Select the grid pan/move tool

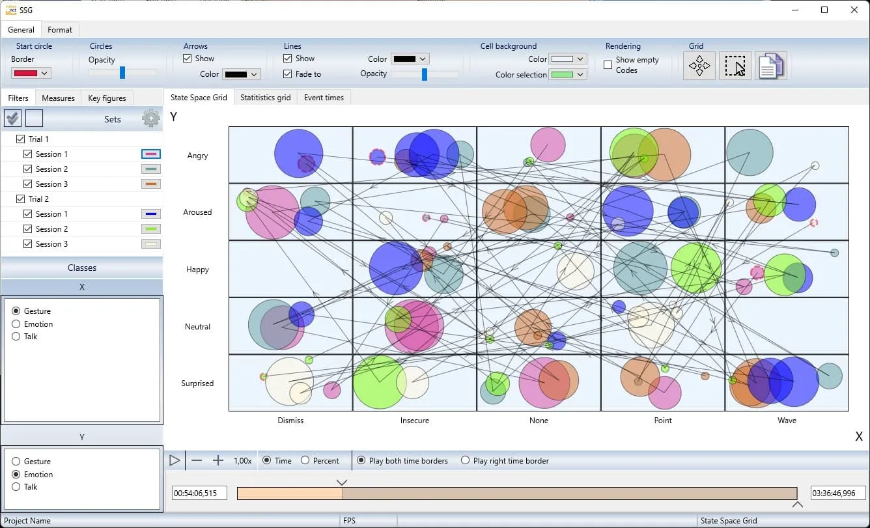point(699,65)
